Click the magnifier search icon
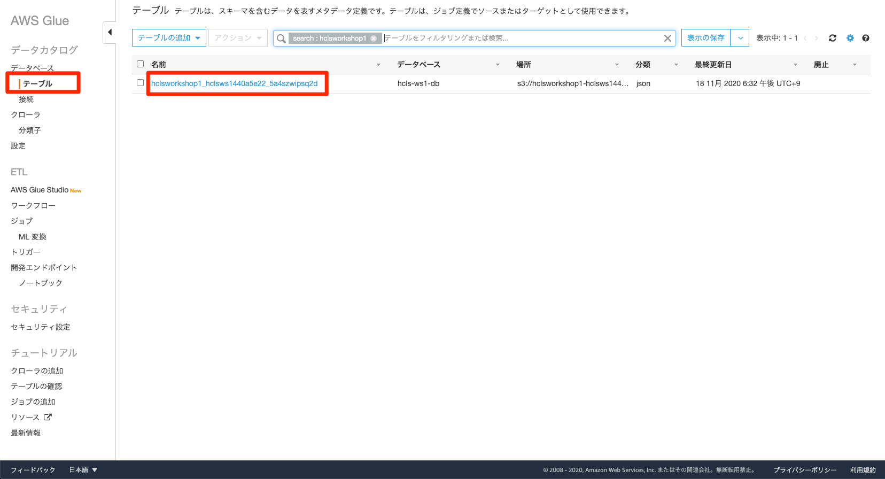Viewport: 885px width, 479px height. [x=281, y=38]
